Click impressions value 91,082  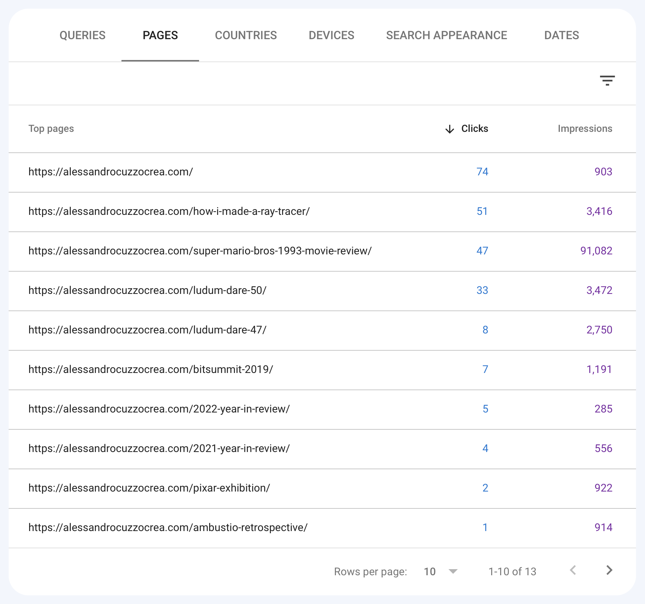597,251
